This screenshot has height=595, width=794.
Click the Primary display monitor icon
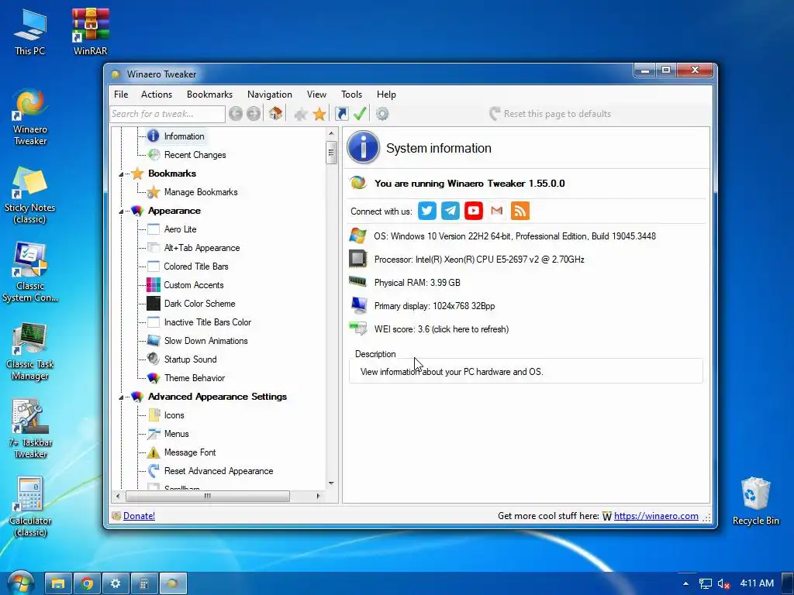[x=358, y=305]
